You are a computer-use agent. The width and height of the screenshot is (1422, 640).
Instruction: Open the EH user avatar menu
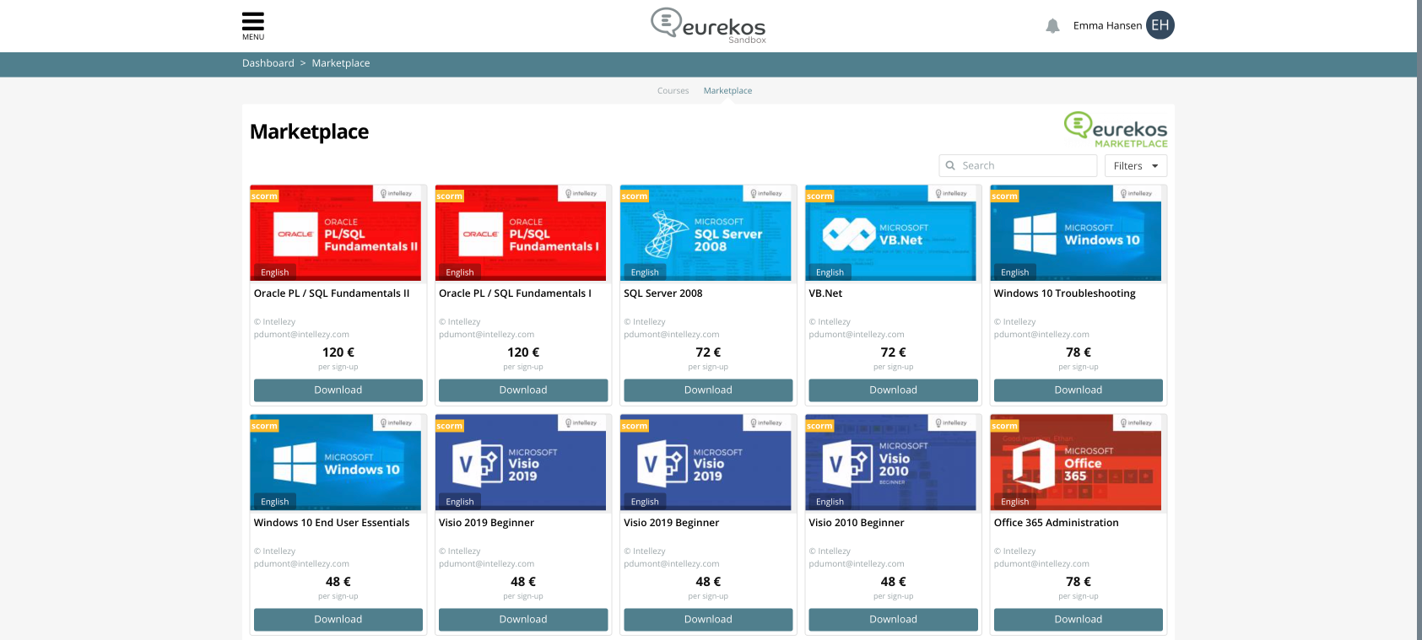pyautogui.click(x=1160, y=25)
